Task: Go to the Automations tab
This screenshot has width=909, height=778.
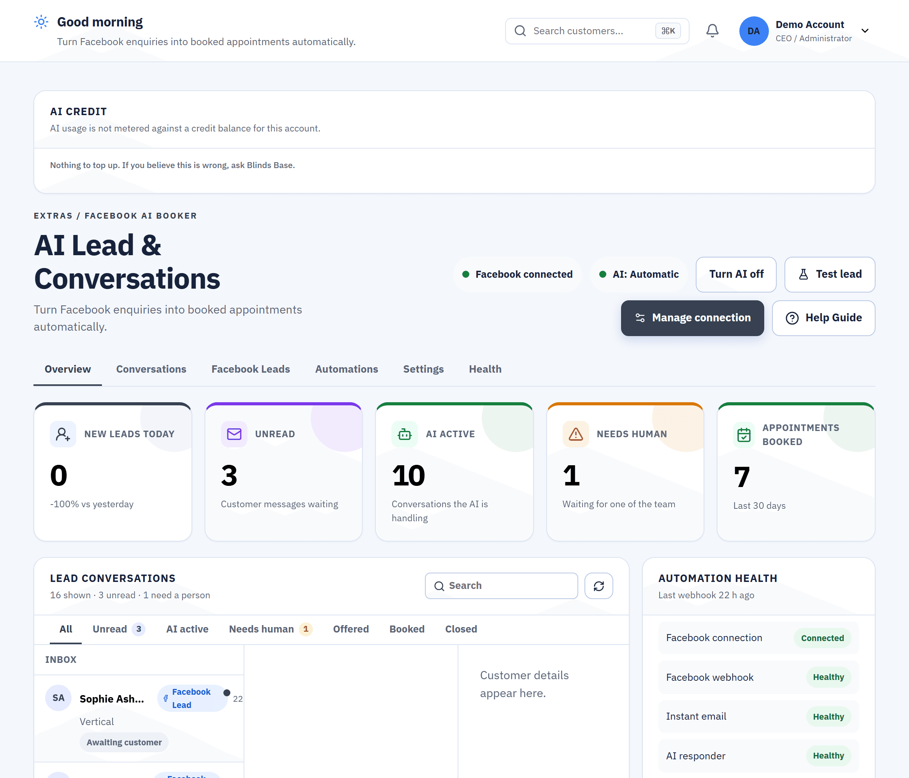Action: click(x=346, y=369)
